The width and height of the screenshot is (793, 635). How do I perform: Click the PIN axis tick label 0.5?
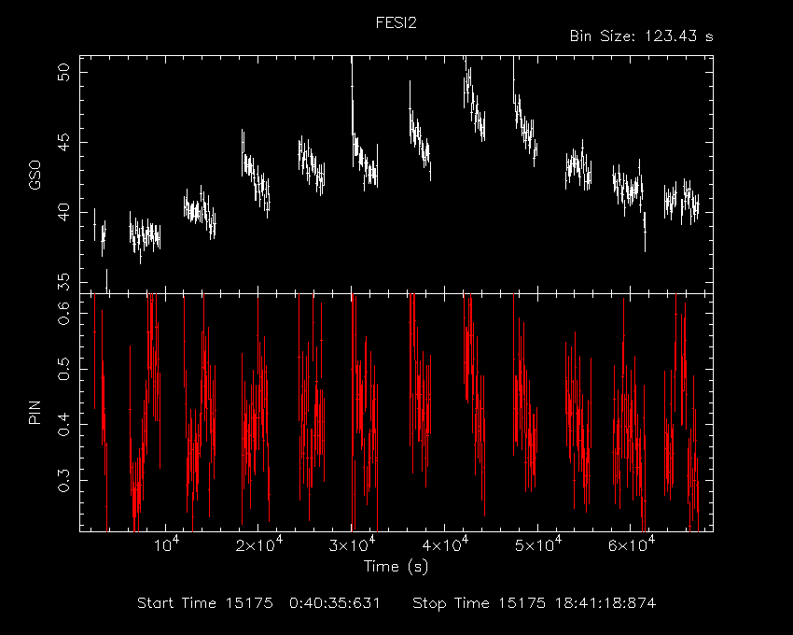[64, 369]
